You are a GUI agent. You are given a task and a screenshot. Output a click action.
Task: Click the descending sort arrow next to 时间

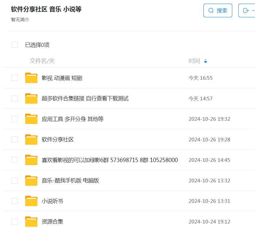(x=206, y=62)
